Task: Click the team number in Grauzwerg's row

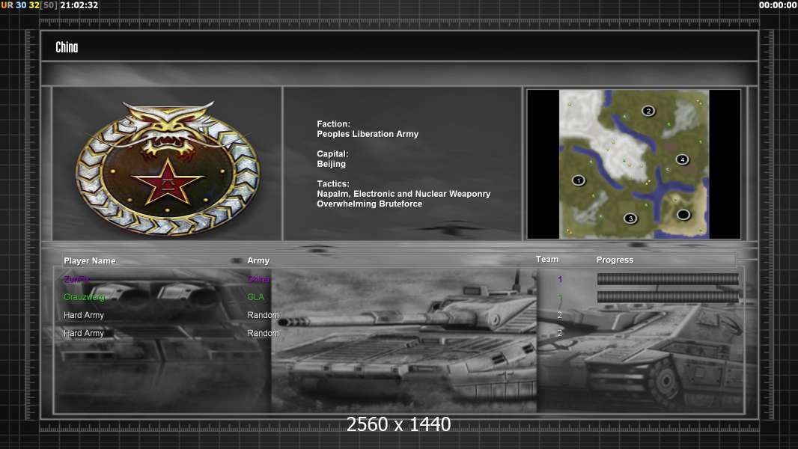Action: click(x=560, y=298)
